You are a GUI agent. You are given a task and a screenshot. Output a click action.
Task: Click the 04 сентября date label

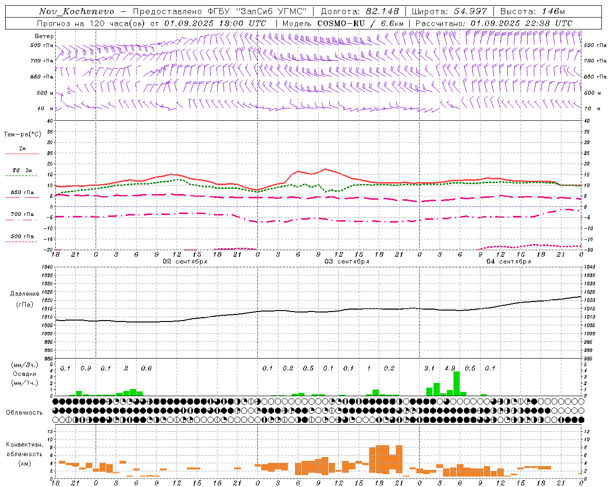tap(509, 262)
